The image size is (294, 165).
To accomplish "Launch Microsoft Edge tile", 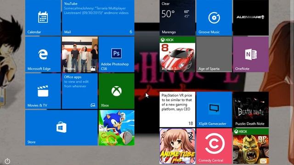I will coord(43,54).
